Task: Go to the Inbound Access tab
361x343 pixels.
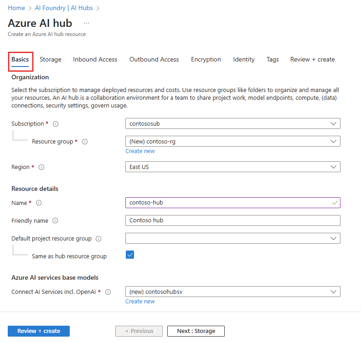Action: [95, 60]
